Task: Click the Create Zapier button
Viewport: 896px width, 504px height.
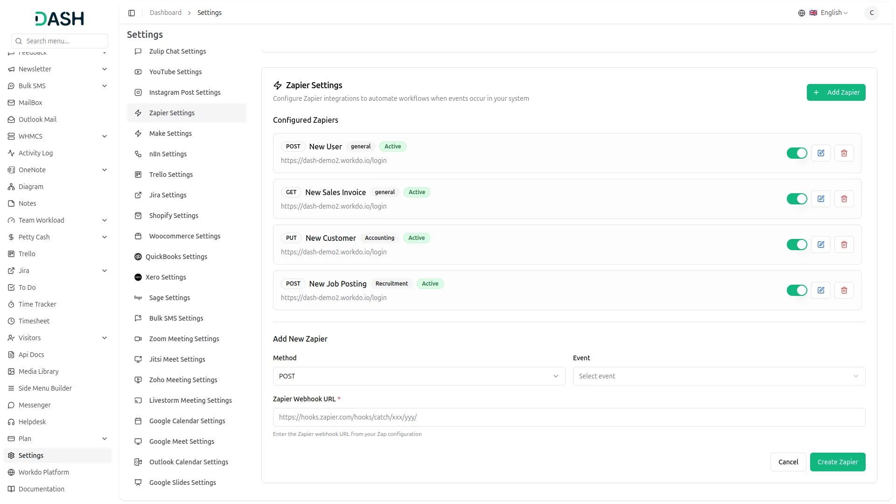Action: 837,462
